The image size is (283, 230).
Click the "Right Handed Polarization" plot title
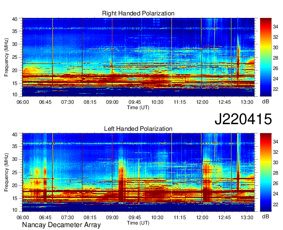(138, 13)
